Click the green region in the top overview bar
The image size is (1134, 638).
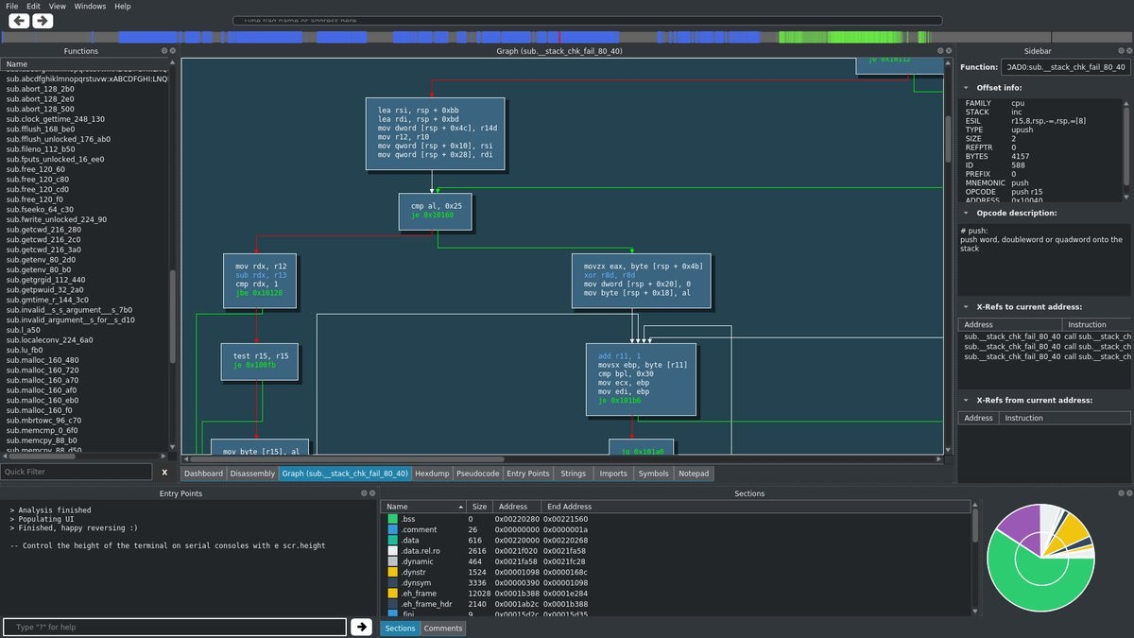(852, 37)
